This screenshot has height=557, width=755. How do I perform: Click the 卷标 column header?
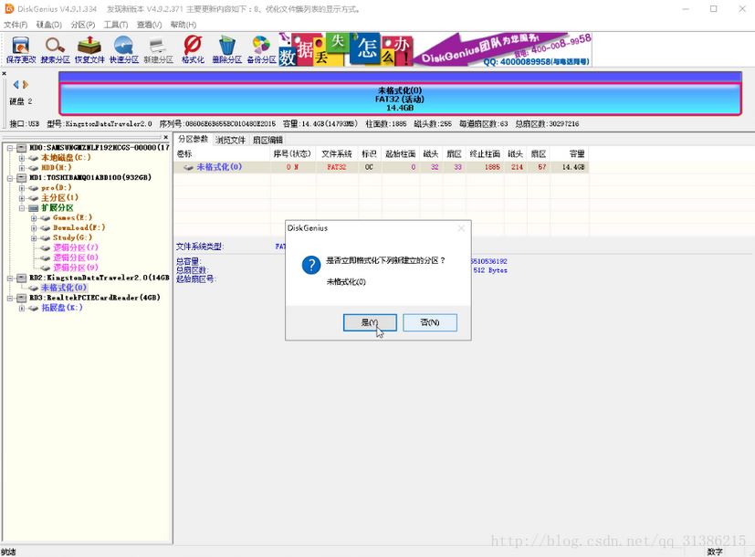(x=222, y=154)
